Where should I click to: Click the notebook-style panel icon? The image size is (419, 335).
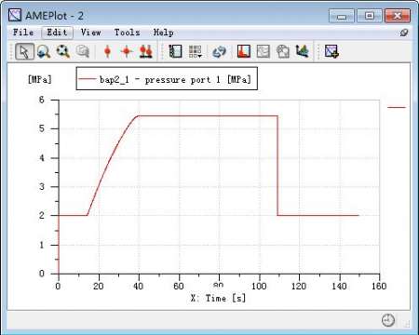click(175, 51)
